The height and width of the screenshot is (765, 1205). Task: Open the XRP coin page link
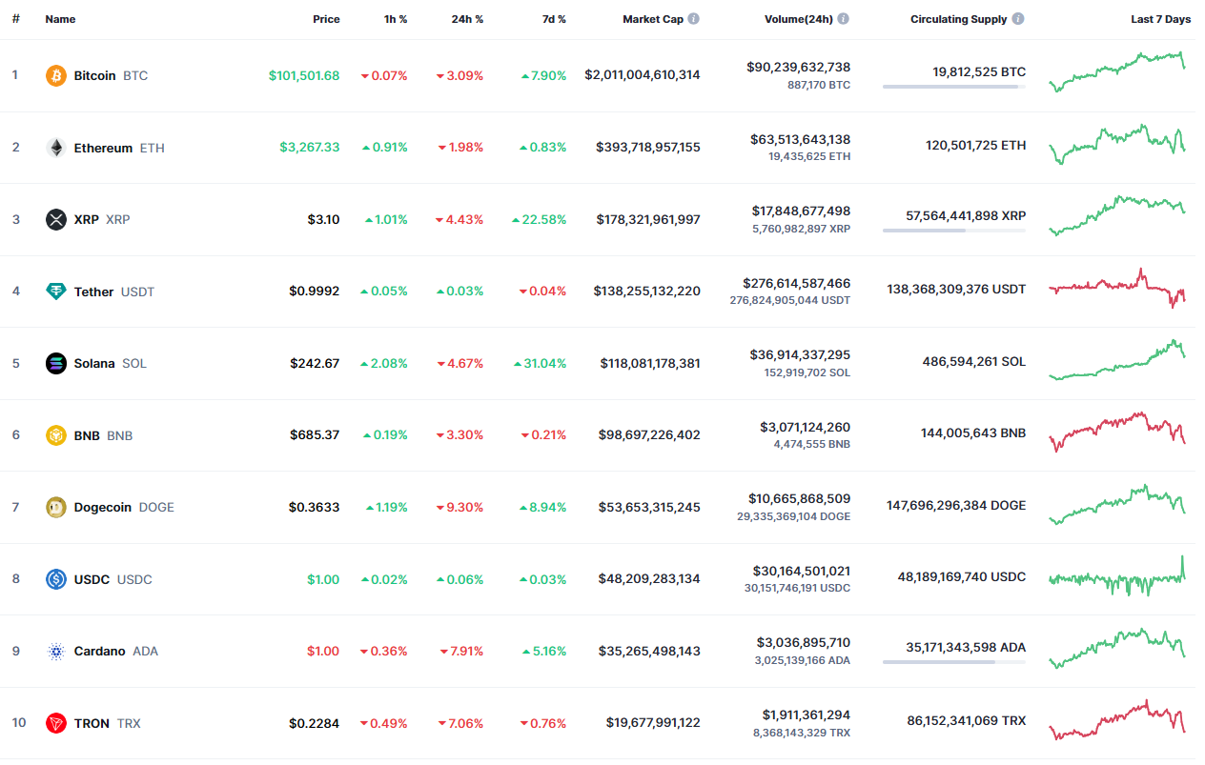pyautogui.click(x=87, y=219)
